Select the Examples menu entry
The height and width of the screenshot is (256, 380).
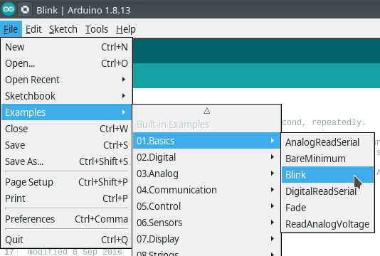coord(66,112)
